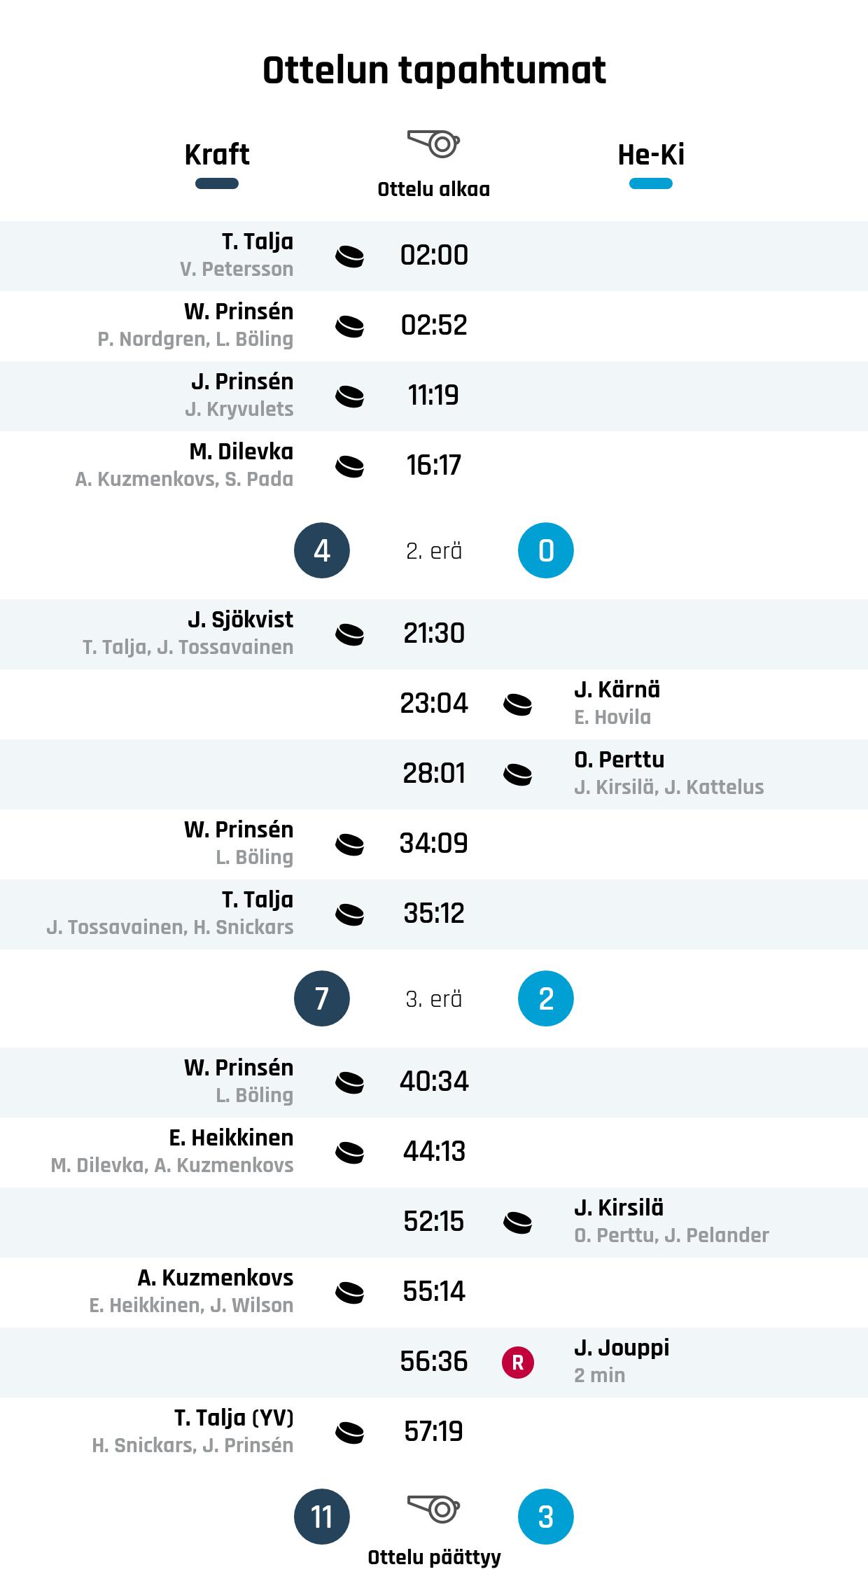Click penalized player J. Jouppi
This screenshot has height=1581, width=868.
tap(622, 1348)
